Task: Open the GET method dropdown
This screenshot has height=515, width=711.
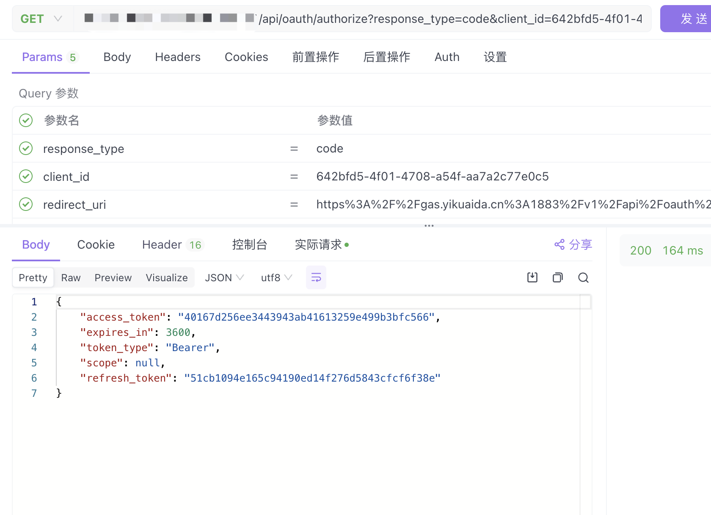Action: coord(42,19)
